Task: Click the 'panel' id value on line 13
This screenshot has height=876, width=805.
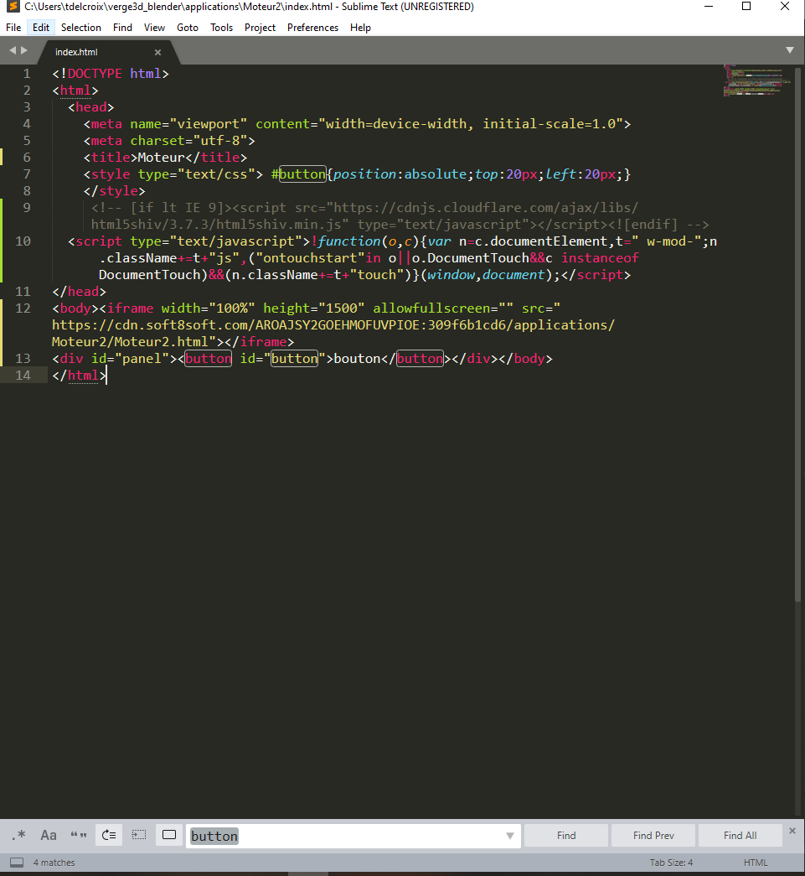Action: (142, 359)
